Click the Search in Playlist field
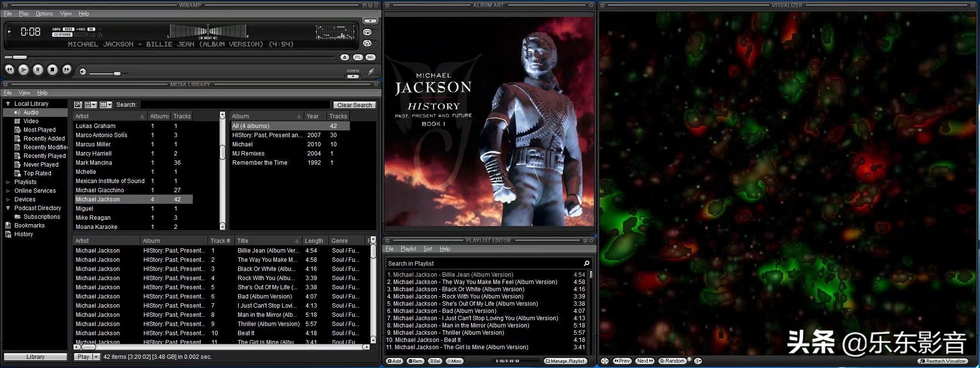This screenshot has height=368, width=980. coord(483,264)
